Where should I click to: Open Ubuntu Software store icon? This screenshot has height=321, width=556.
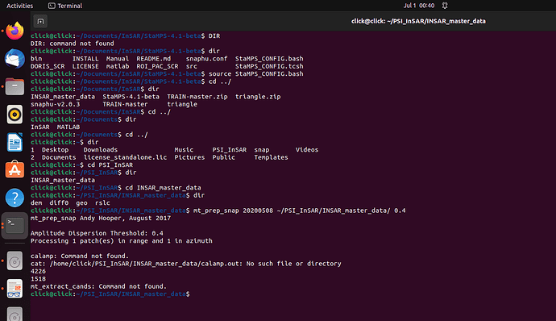tap(15, 169)
